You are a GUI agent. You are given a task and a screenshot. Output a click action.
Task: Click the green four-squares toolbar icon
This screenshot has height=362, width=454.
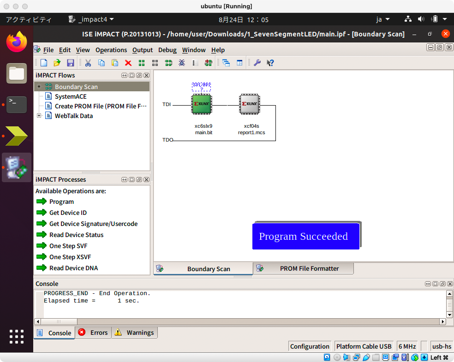tap(142, 63)
